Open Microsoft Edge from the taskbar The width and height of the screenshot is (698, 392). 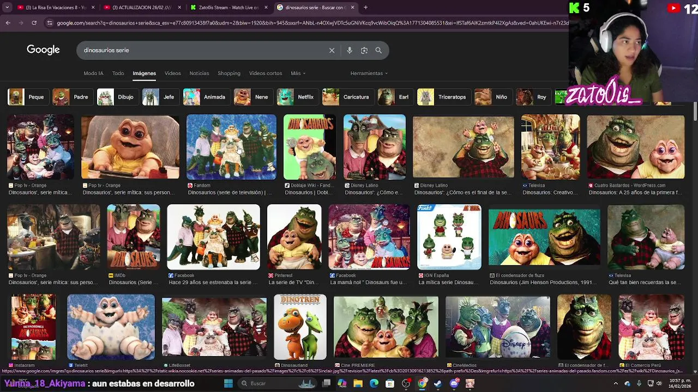[374, 383]
